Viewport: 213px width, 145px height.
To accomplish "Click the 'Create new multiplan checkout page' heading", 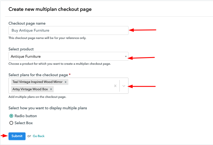I will click(50, 9).
